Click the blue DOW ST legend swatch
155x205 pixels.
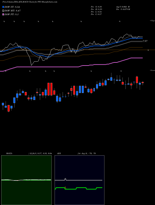pyautogui.click(x=3, y=7)
